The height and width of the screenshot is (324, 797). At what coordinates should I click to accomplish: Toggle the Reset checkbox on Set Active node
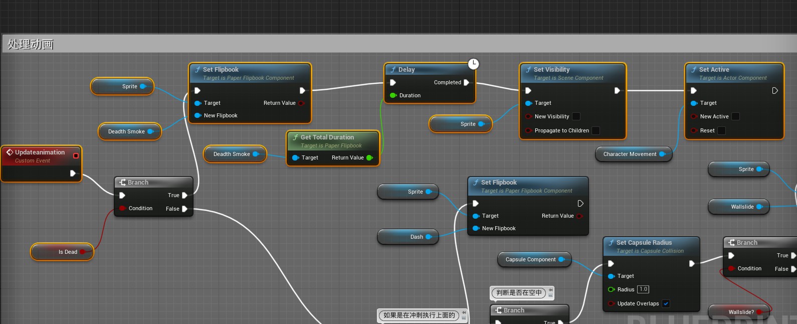coord(721,130)
